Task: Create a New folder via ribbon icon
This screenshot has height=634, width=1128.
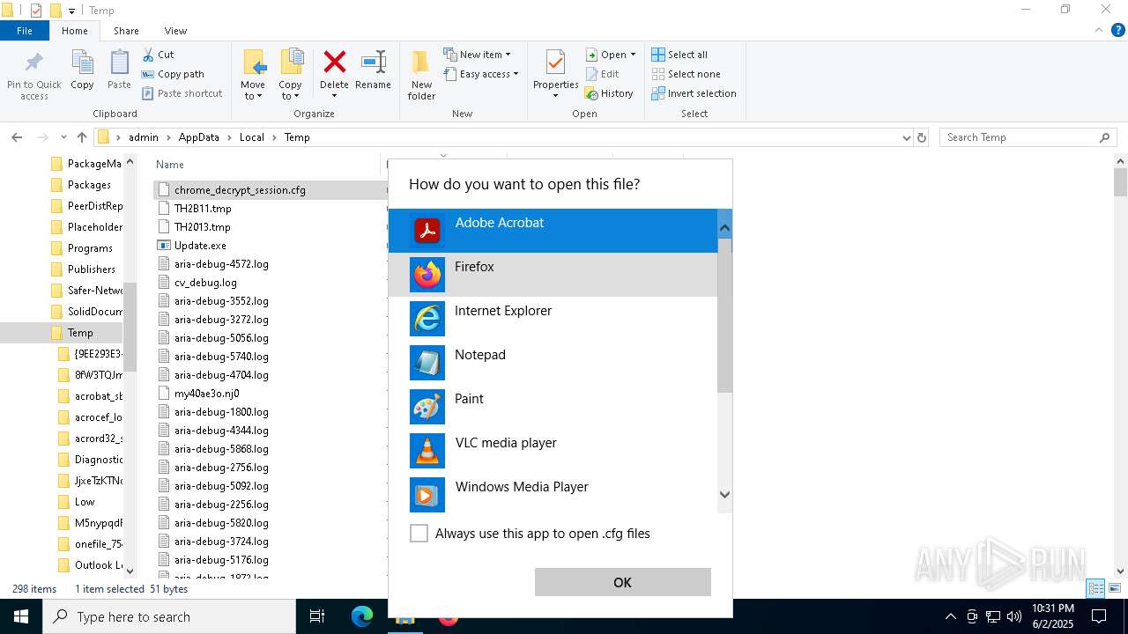Action: pyautogui.click(x=421, y=63)
